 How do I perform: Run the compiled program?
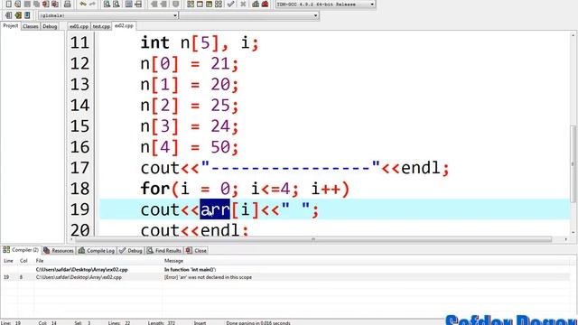(200, 4)
